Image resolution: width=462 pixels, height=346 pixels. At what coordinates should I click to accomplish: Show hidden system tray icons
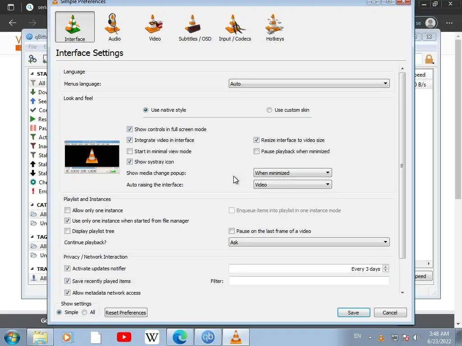(x=370, y=337)
